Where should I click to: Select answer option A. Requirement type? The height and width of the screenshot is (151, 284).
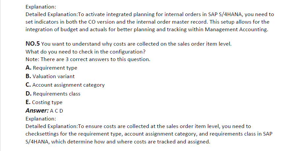point(51,68)
